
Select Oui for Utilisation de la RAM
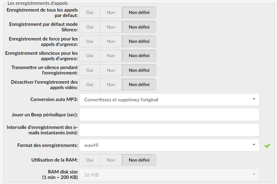pyautogui.click(x=90, y=160)
